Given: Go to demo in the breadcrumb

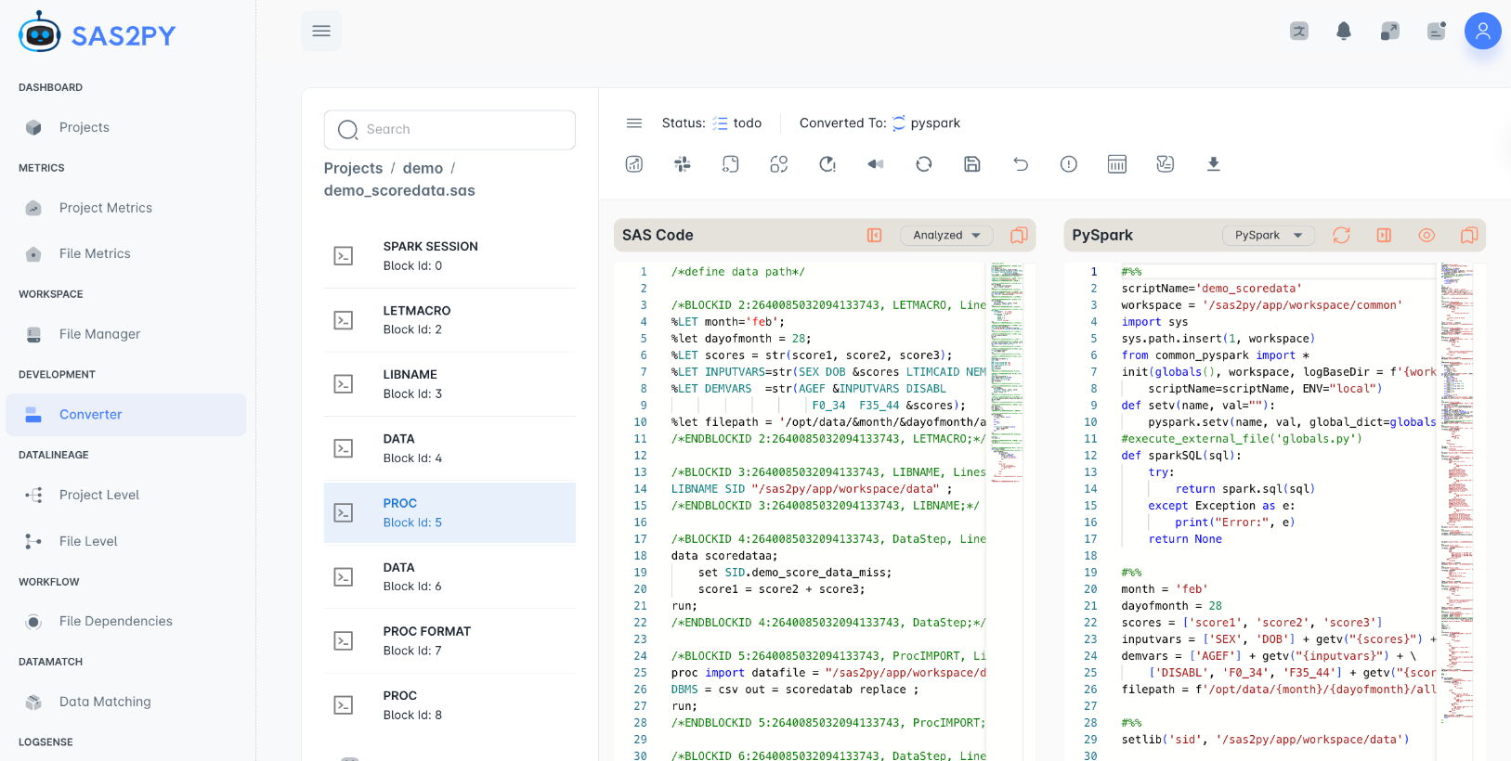Looking at the screenshot, I should point(423,168).
